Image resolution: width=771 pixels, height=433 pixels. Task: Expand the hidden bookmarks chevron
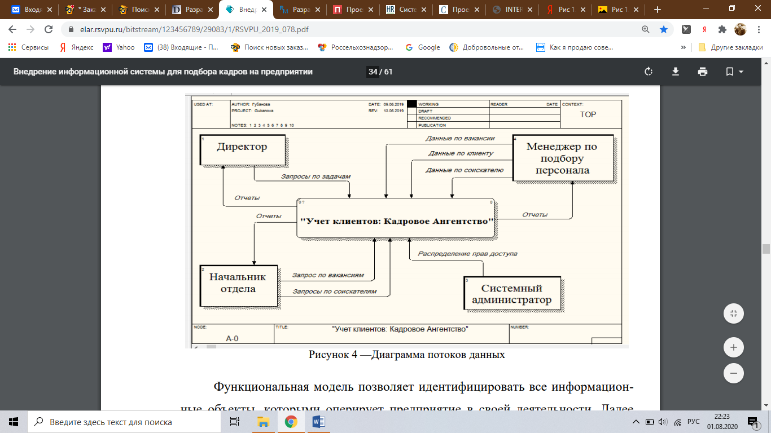point(684,47)
